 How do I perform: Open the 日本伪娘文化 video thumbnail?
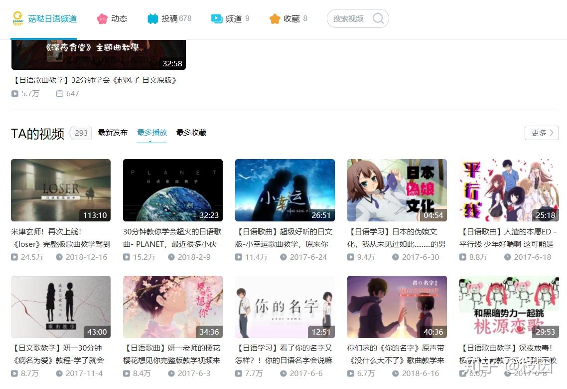pyautogui.click(x=397, y=190)
